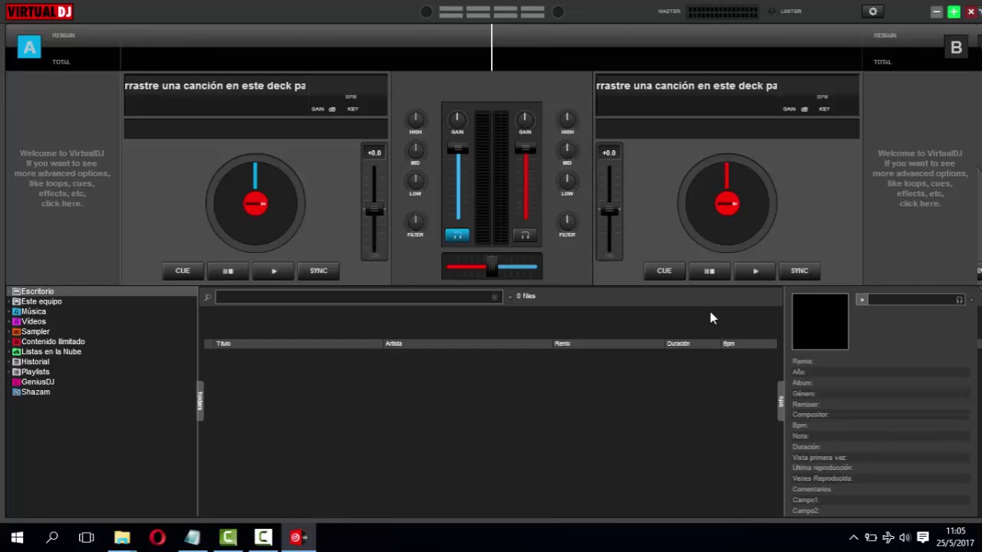Screen dimensions: 982x552
Task: Sync the right deck
Action: click(799, 271)
